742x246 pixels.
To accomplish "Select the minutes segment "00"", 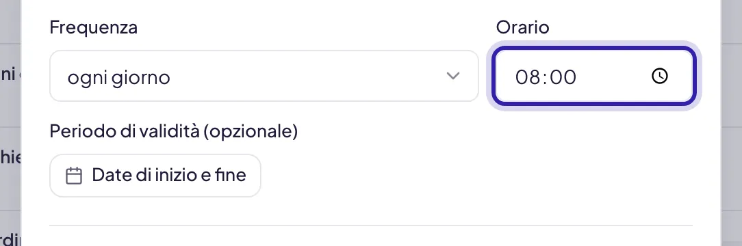I will tap(563, 77).
